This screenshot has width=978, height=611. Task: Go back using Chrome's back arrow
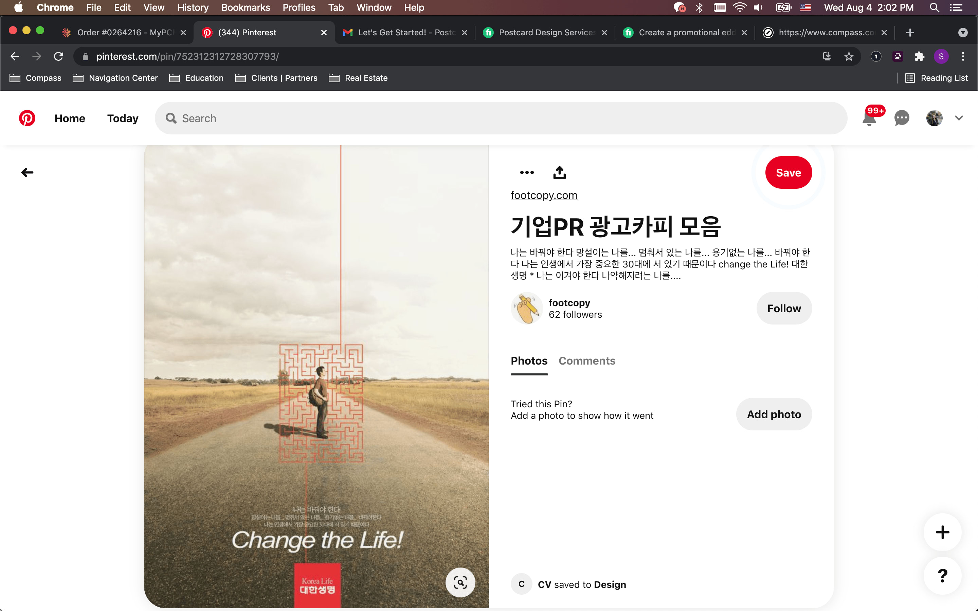click(15, 56)
